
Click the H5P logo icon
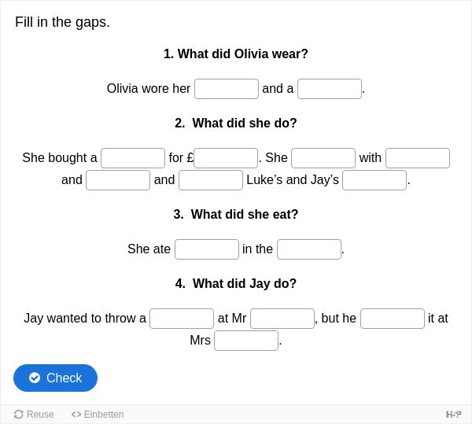coord(453,415)
